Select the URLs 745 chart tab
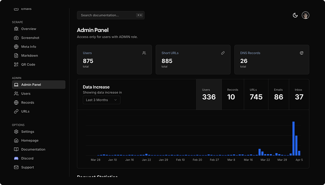Screen dimensions: 325x185 coord(256,95)
